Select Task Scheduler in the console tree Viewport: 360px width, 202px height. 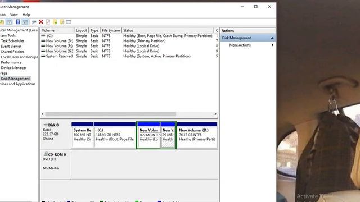click(12, 41)
